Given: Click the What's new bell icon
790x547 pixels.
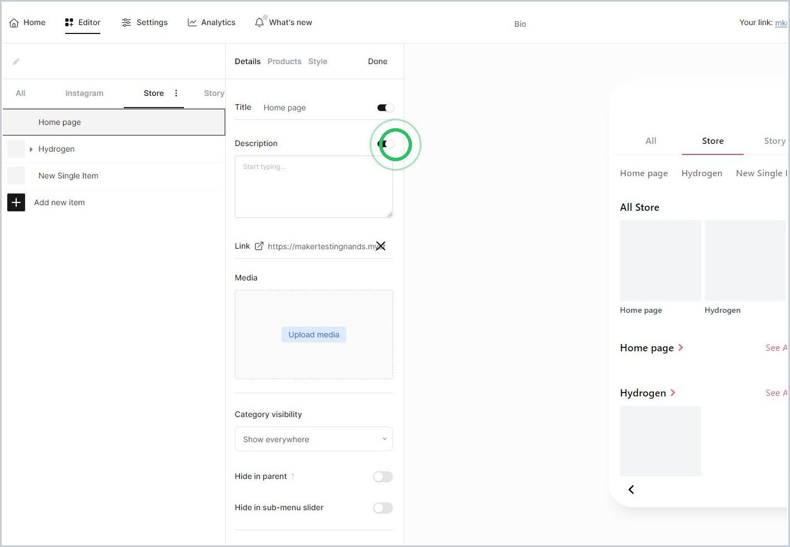Looking at the screenshot, I should pyautogui.click(x=259, y=22).
